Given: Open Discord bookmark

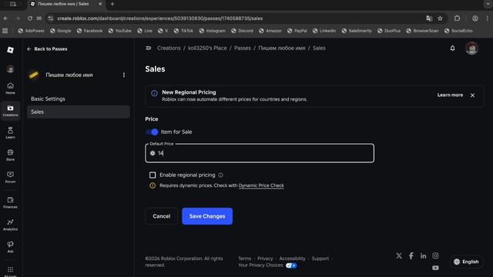Looking at the screenshot, I should 242,31.
